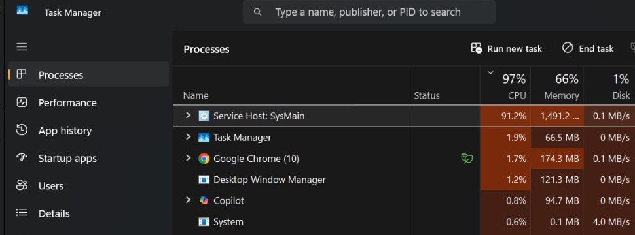Click the Details list icon

pos(22,213)
